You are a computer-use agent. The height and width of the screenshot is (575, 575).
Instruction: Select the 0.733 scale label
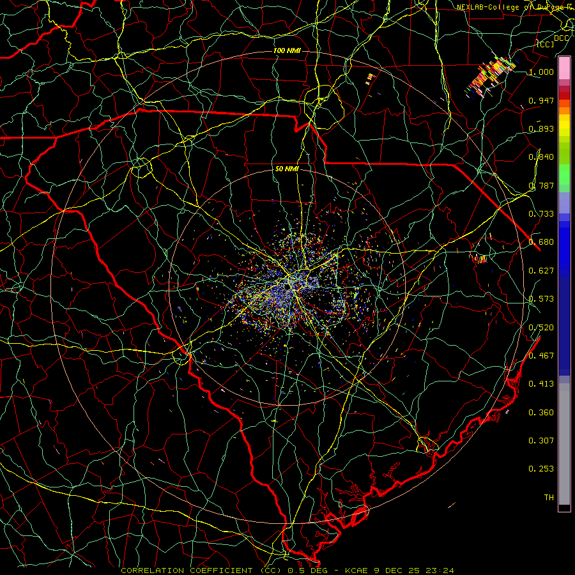point(541,214)
